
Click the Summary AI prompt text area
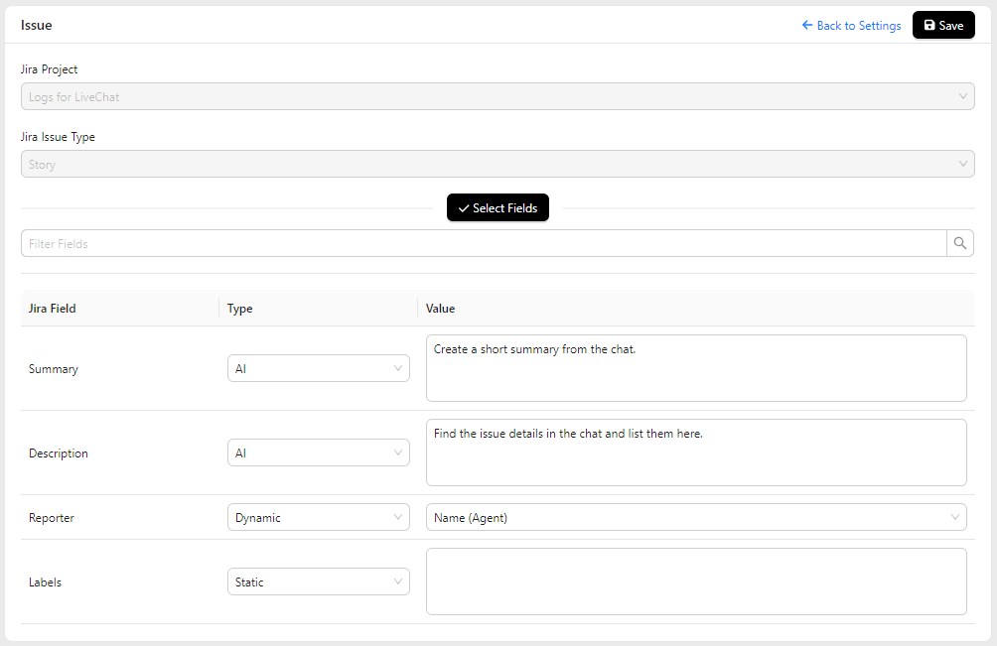pyautogui.click(x=695, y=367)
